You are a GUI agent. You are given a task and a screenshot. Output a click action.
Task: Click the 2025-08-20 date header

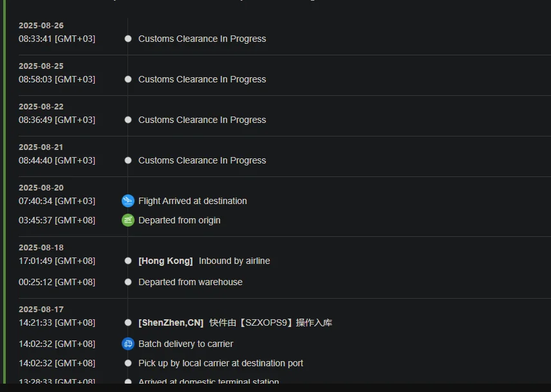pos(41,187)
